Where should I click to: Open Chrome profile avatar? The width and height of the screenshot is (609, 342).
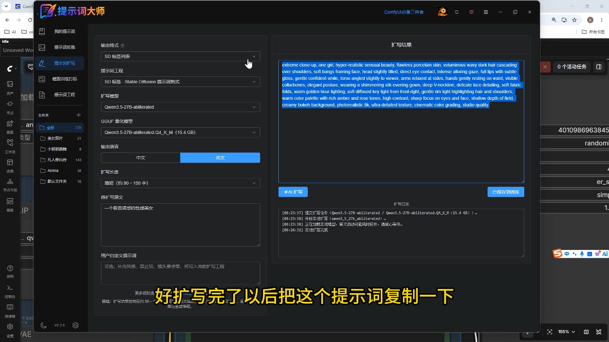(590, 20)
